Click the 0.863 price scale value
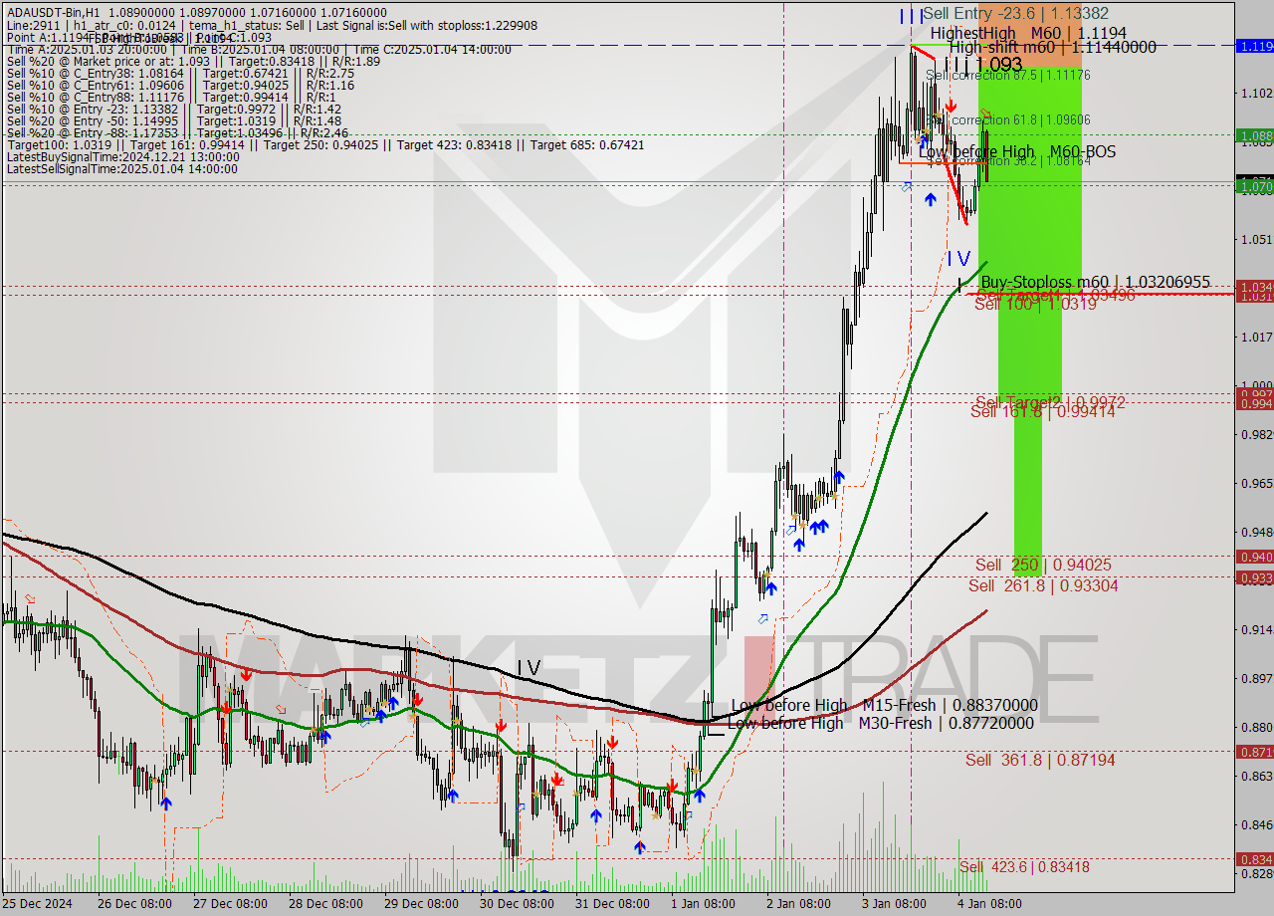This screenshot has width=1274, height=916. pos(1255,776)
